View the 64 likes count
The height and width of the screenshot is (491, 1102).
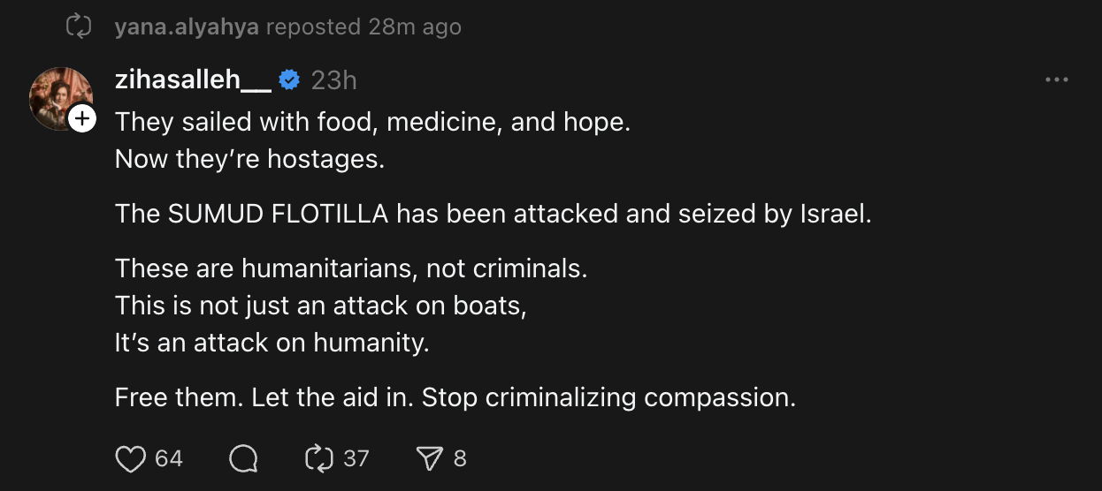[x=169, y=458]
